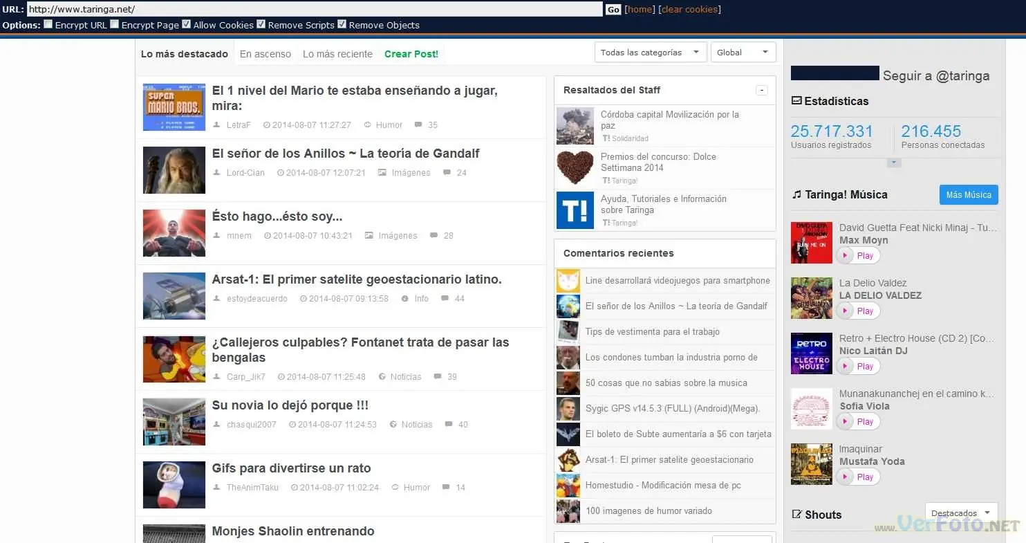The image size is (1026, 543).
Task: Open the El boleto de Subte comment
Action: click(x=678, y=434)
